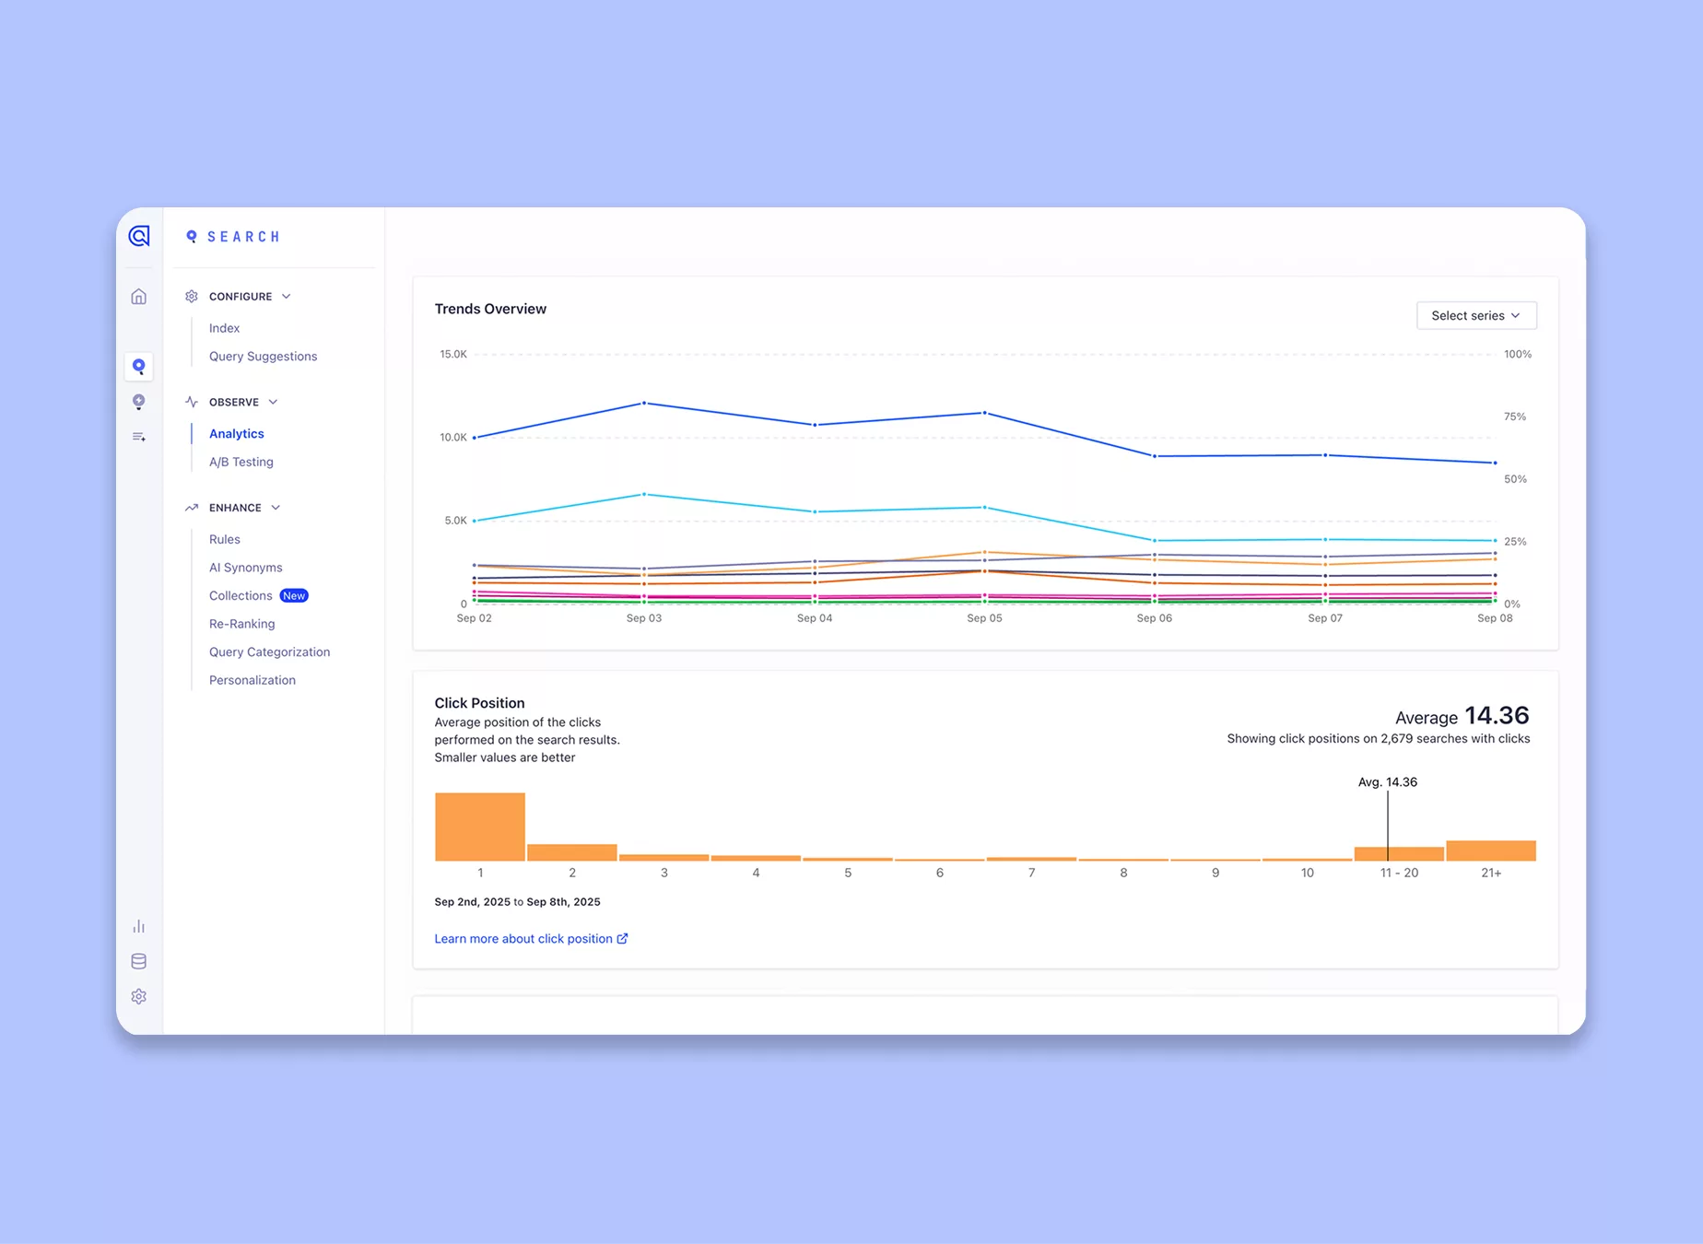Click the Configure section gear icon

191,296
